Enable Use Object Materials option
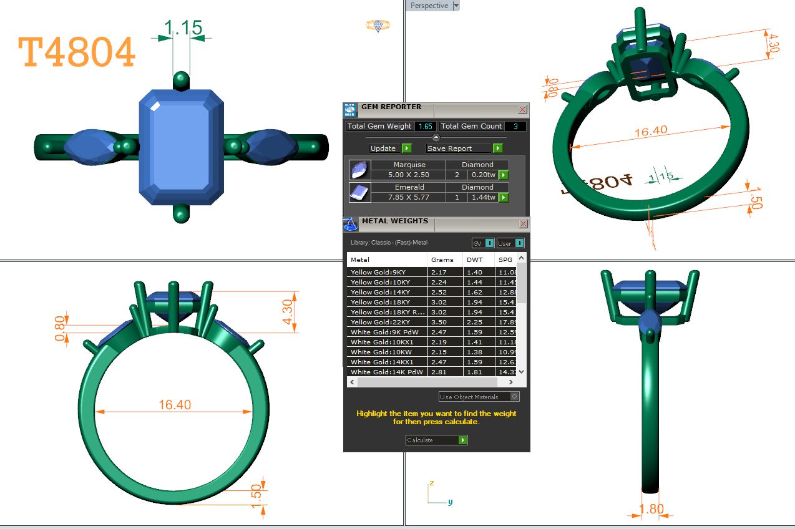The image size is (795, 529). (x=514, y=397)
